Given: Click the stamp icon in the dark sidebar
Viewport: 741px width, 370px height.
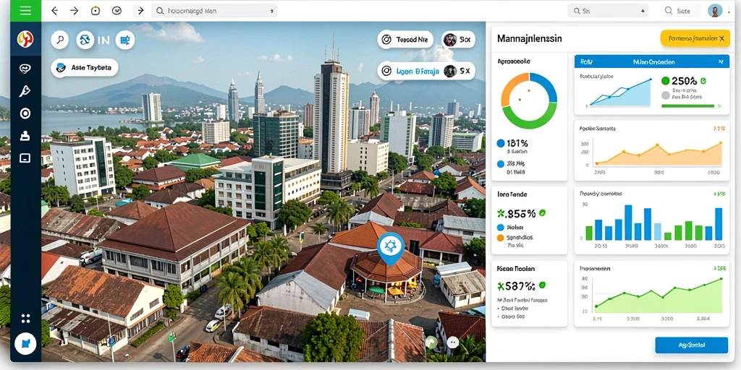Looking at the screenshot, I should click(x=25, y=136).
